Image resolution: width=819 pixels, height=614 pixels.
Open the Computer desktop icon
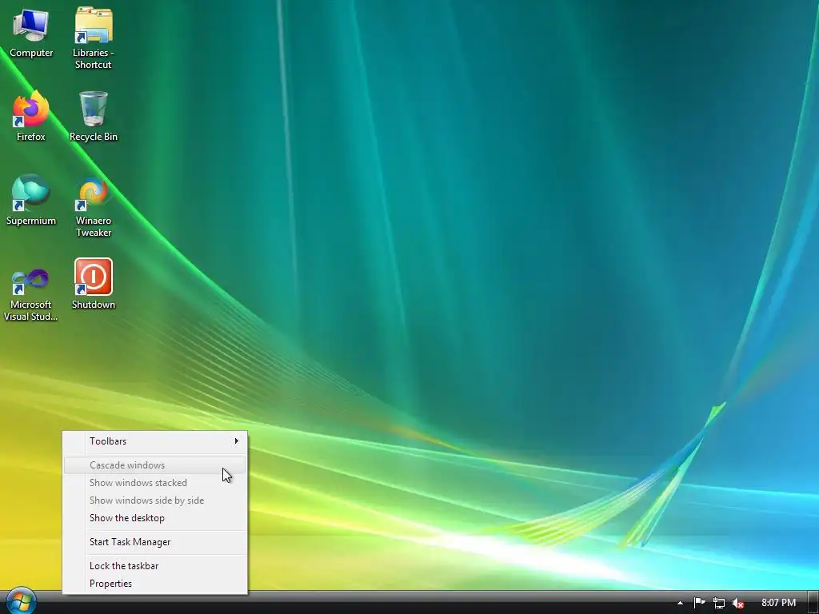tap(31, 33)
